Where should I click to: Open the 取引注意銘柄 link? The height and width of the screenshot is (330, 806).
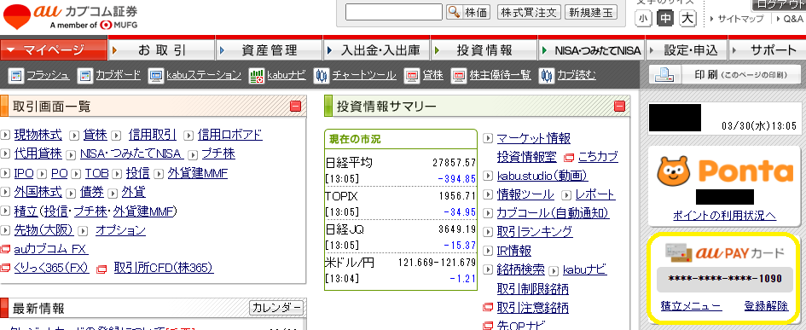point(533,307)
